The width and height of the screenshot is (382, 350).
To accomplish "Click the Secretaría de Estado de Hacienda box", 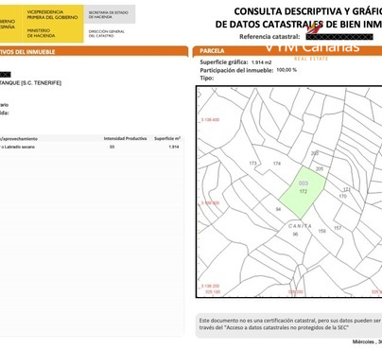I will point(110,14).
